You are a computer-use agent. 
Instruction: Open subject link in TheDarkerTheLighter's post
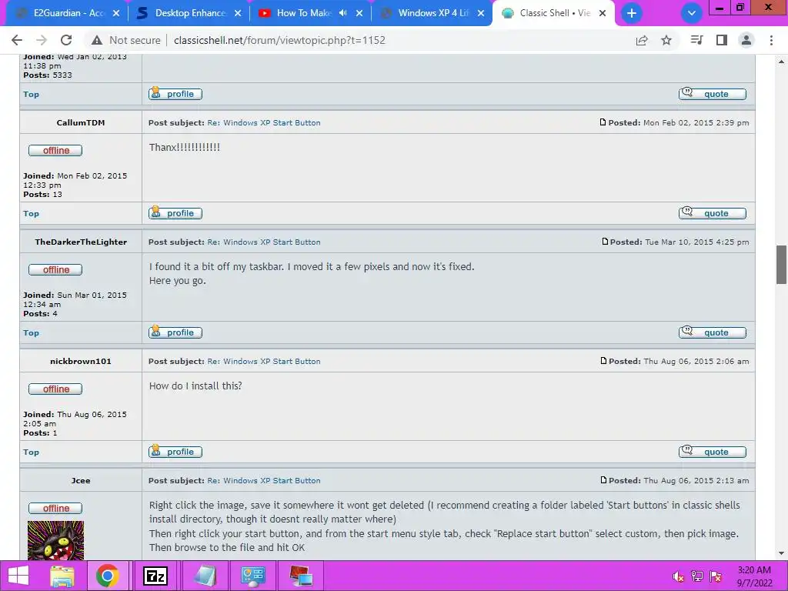click(264, 242)
